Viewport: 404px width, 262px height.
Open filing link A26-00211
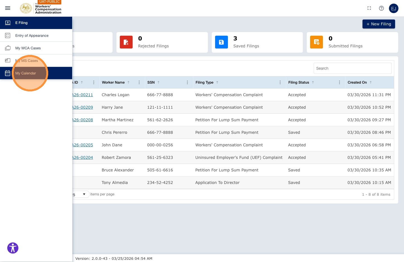(82, 95)
